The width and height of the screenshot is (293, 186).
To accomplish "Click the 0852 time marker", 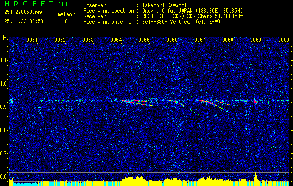I will click(60, 40).
